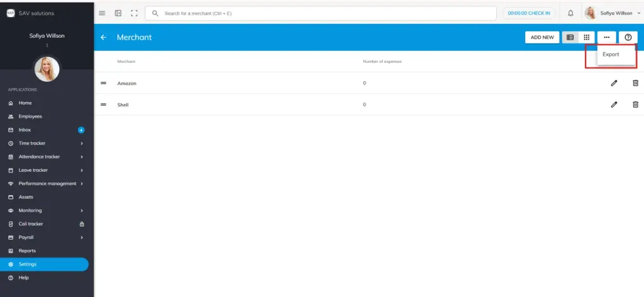Select Export from the dropdown menu
This screenshot has width=644, height=297.
click(611, 54)
